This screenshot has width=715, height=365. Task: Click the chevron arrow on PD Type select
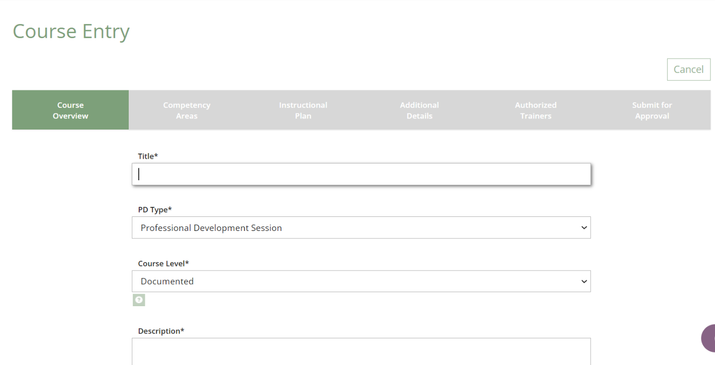584,228
